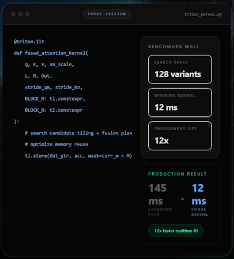
Task: Open the triton_kernel.py file tab
Action: [x=203, y=14]
